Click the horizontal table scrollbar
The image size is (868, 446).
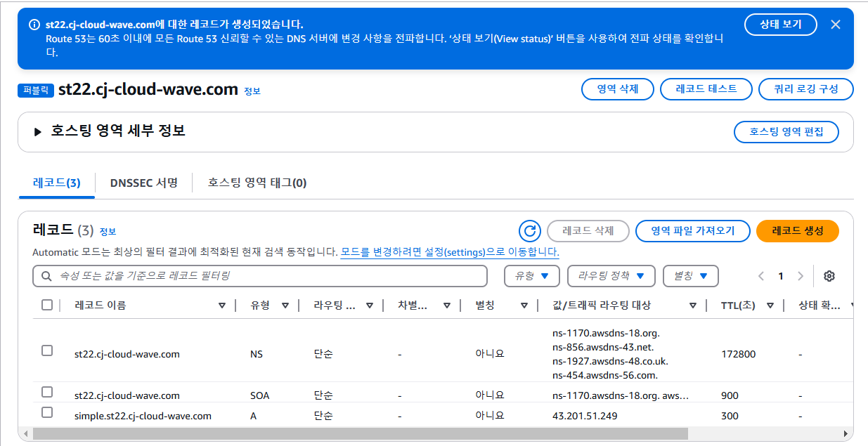(360, 434)
